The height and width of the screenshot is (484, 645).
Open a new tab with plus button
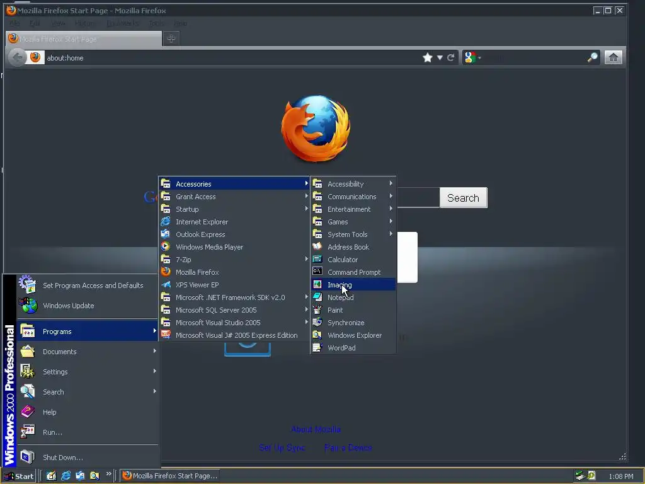[x=171, y=38]
